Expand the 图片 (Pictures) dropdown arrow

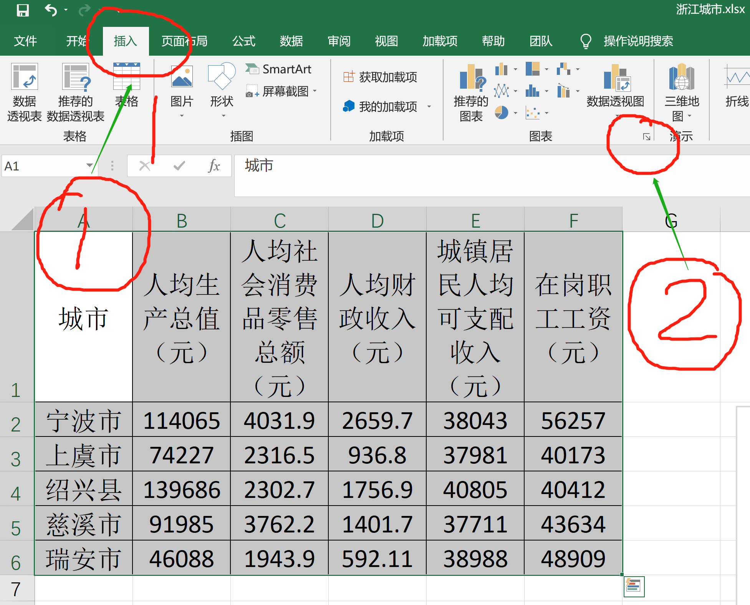click(x=181, y=115)
